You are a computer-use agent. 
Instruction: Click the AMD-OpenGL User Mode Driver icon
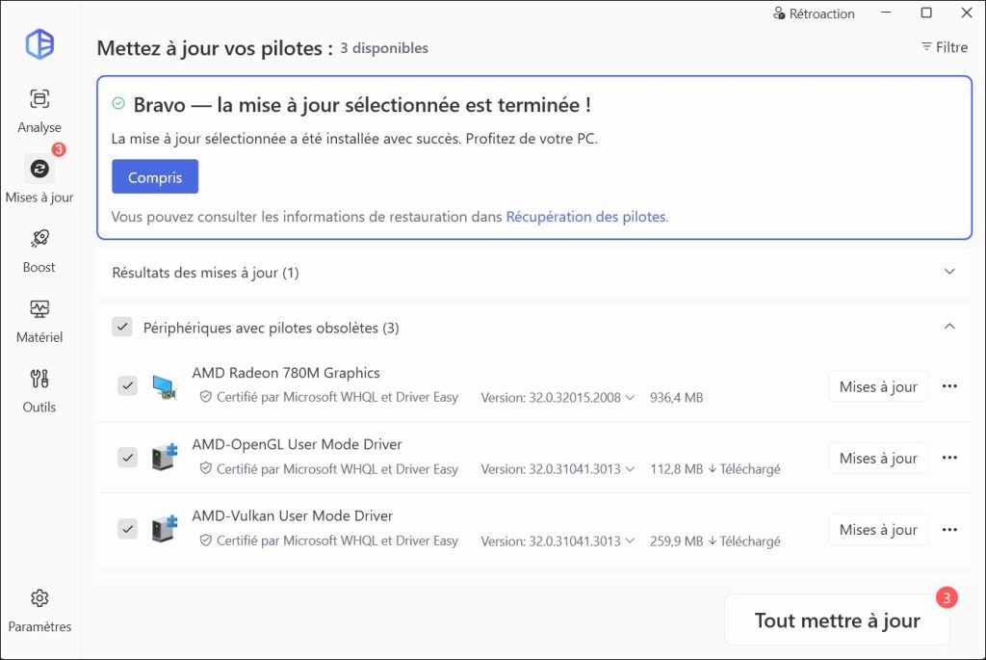165,458
